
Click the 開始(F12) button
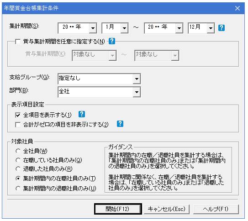(118, 209)
